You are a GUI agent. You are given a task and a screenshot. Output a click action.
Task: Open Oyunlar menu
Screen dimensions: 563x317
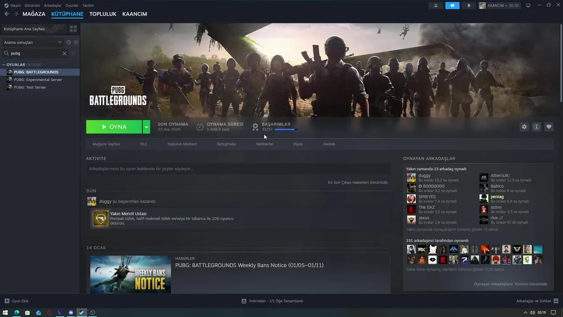tap(72, 5)
